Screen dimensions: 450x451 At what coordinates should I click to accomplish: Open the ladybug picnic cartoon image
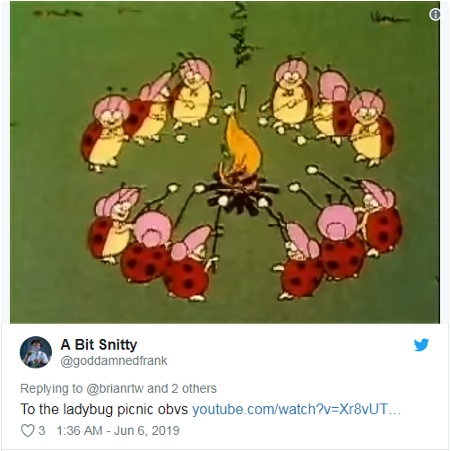click(x=225, y=162)
